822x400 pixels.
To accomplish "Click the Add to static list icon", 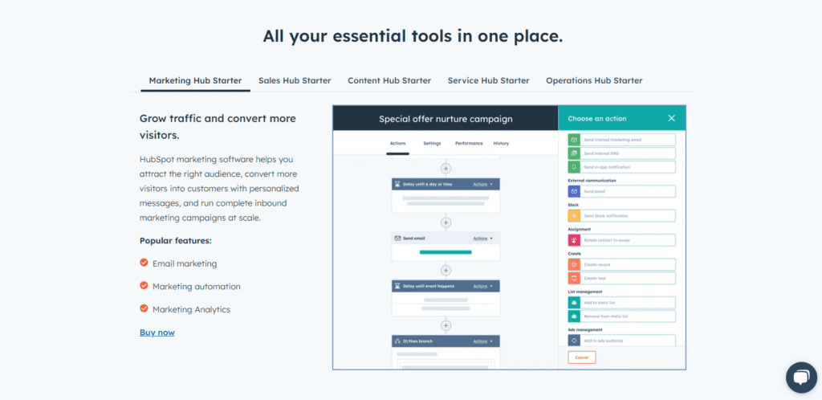I will click(x=574, y=303).
